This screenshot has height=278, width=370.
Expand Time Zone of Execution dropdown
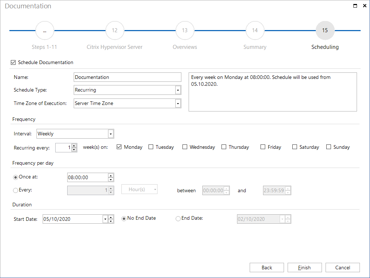(178, 103)
